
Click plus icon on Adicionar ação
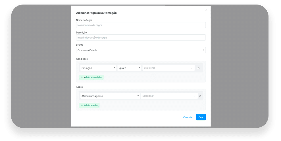(x=82, y=105)
